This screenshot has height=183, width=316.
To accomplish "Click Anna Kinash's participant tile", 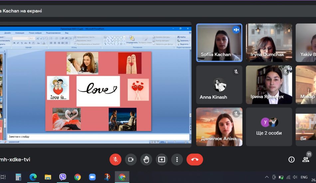I will (x=219, y=85).
